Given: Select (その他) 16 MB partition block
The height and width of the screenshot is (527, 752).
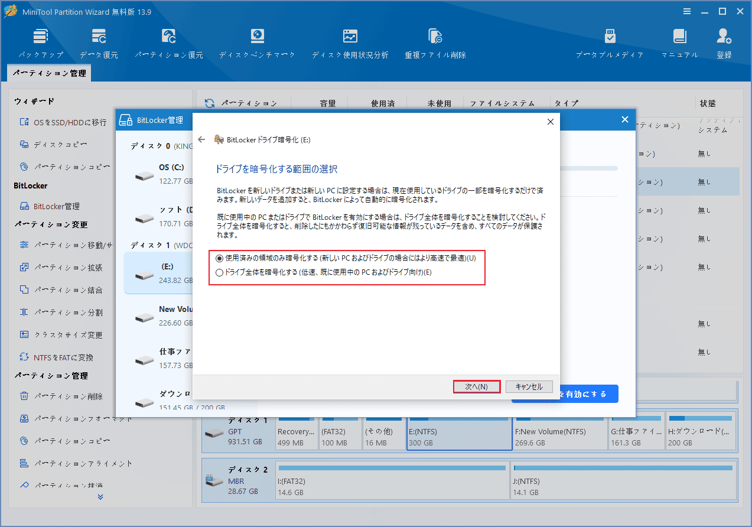Looking at the screenshot, I should 383,433.
